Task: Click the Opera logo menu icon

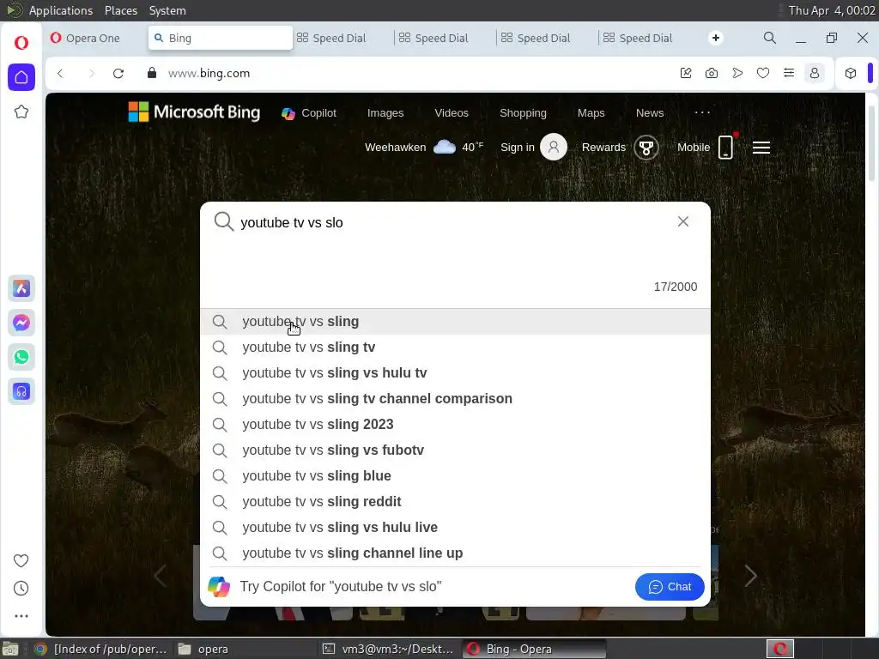Action: tap(21, 43)
